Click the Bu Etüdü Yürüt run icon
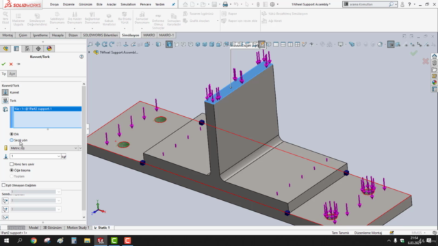Screen dimensions: 438x246 (x=125, y=18)
